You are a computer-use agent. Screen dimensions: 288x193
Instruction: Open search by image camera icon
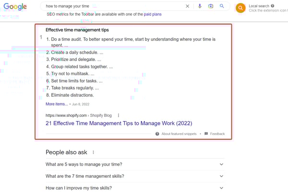click(x=211, y=6)
